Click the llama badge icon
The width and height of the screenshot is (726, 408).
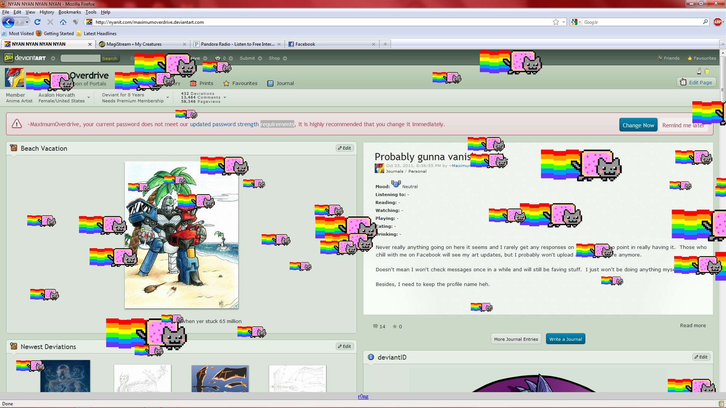pos(699,71)
